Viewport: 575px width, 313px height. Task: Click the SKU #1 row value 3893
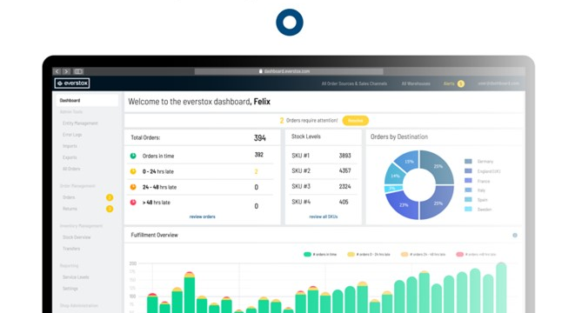(344, 156)
